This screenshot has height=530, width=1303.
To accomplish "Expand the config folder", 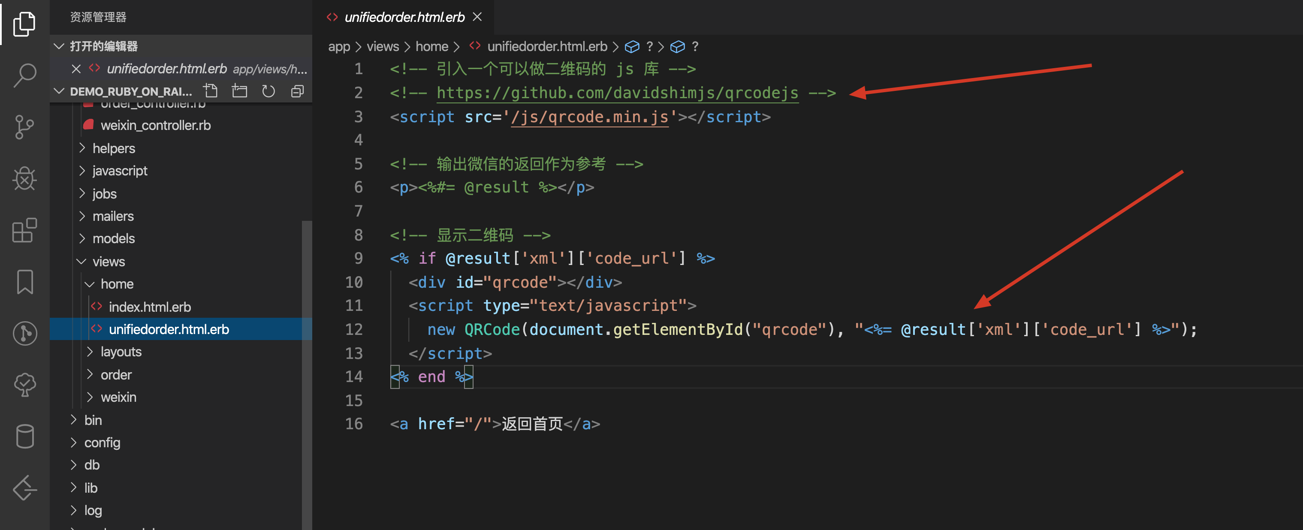I will click(102, 443).
